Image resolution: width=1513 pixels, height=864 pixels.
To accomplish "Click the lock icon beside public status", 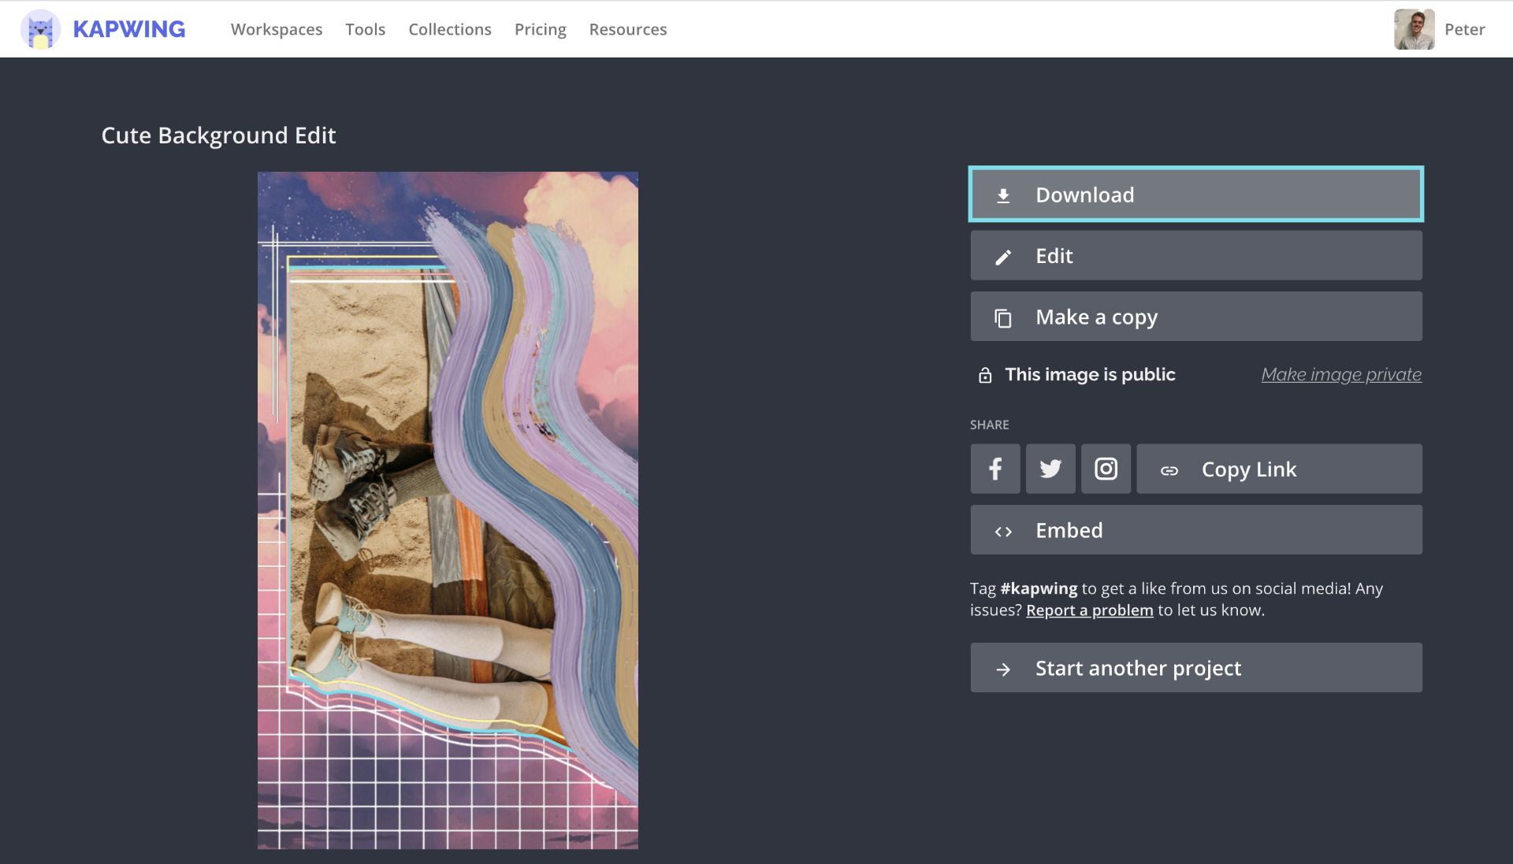I will pos(985,375).
